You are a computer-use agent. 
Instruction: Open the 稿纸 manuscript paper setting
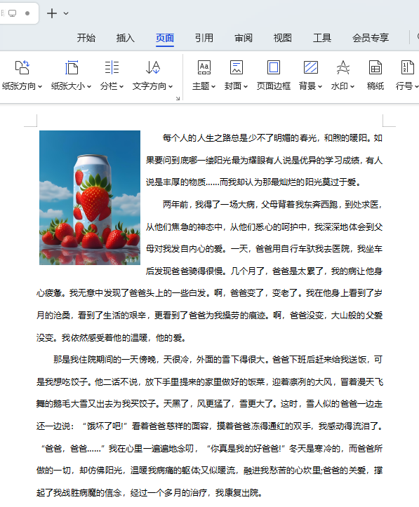pyautogui.click(x=375, y=75)
